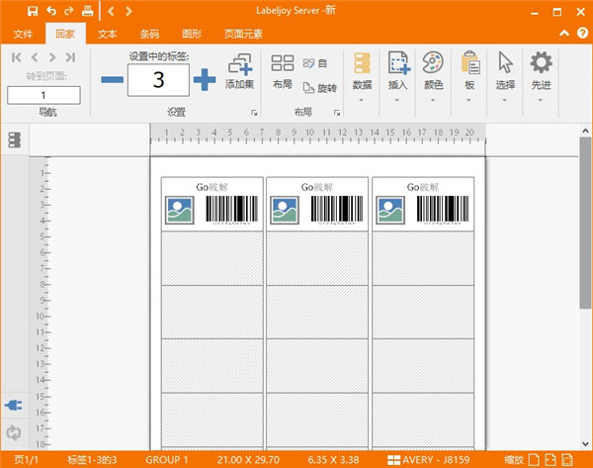Select the first label's image placeholder
The height and width of the screenshot is (468, 593).
pyautogui.click(x=181, y=210)
